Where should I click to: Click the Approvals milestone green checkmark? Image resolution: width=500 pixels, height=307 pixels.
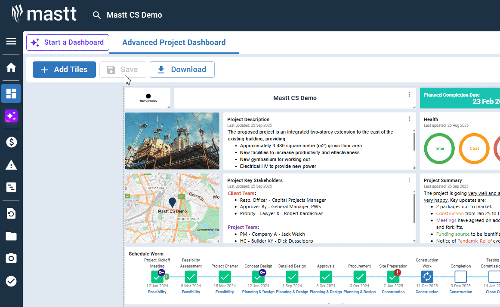coord(326,277)
